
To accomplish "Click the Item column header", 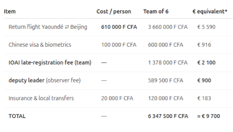I will pyautogui.click(x=10, y=11).
